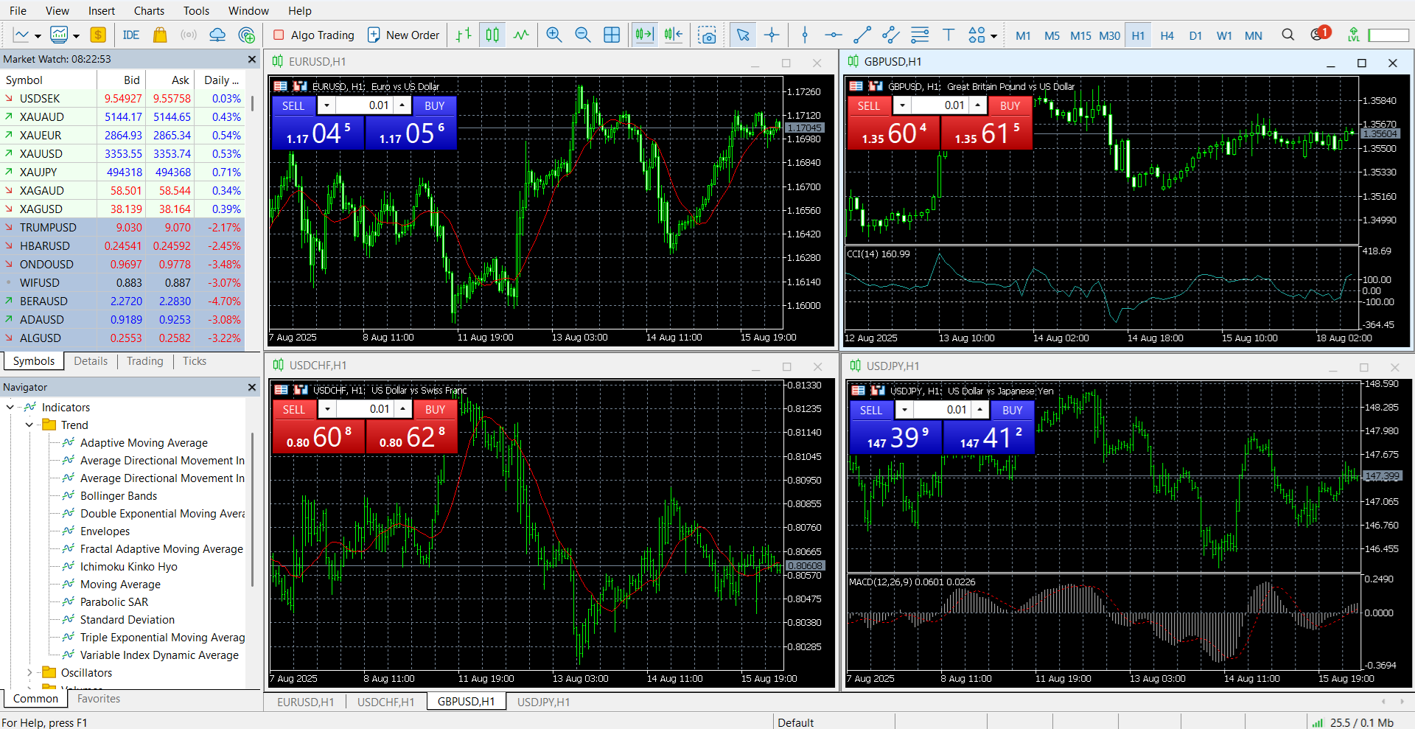Open the Insert menu

click(102, 10)
